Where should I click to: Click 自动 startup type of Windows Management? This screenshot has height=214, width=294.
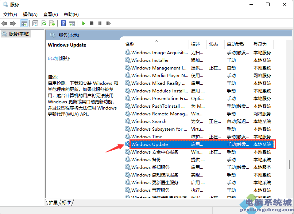tap(231, 68)
